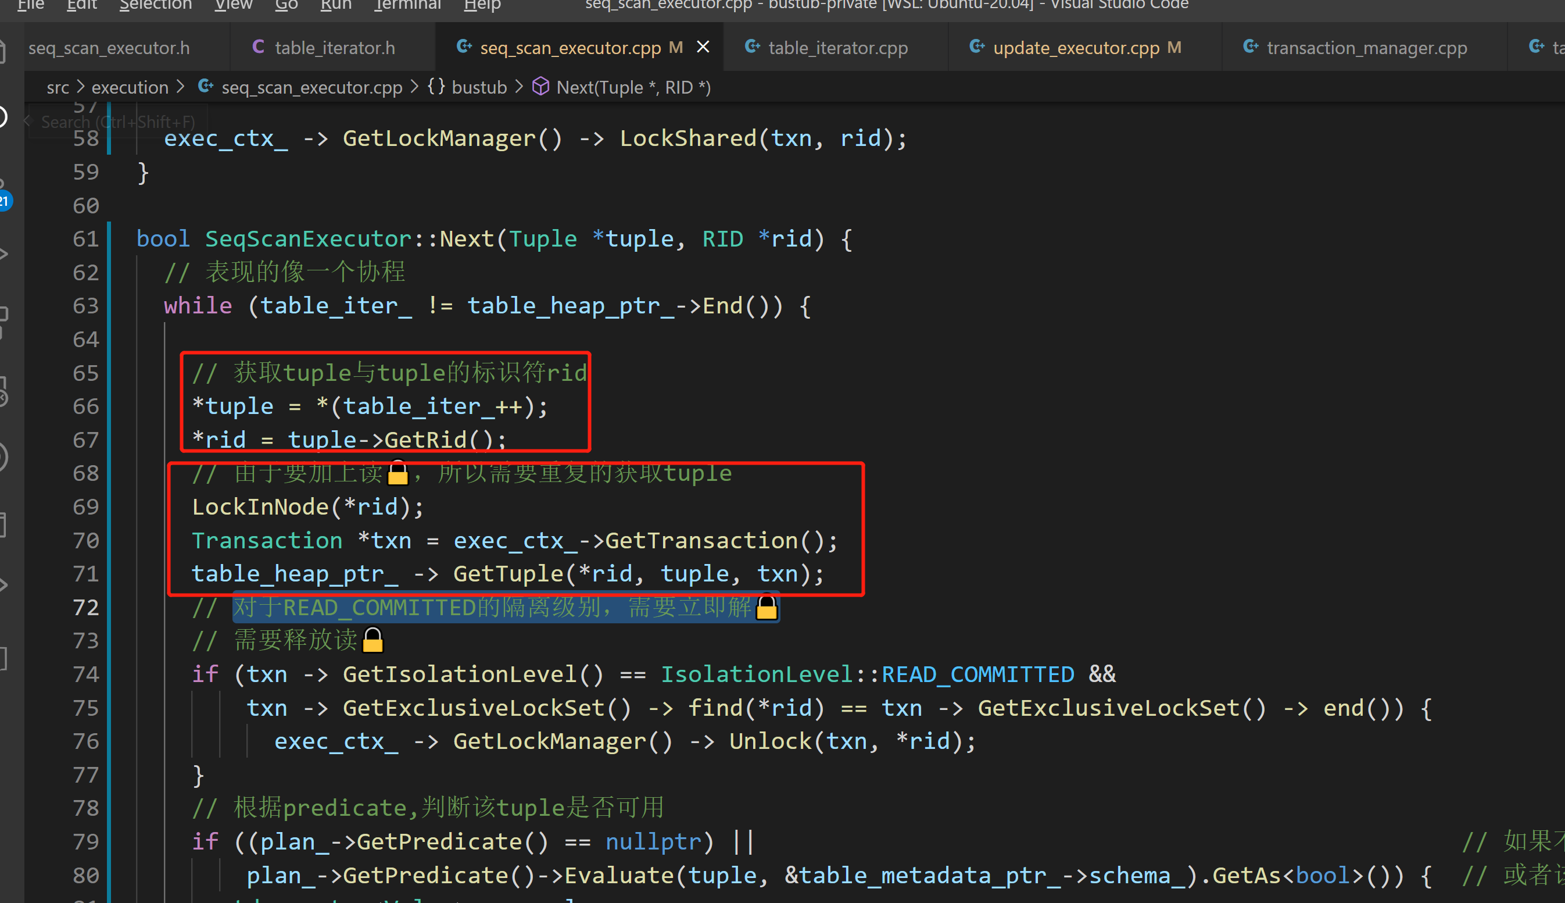Open the Selection menu
Viewport: 1565px width, 903px height.
point(156,6)
